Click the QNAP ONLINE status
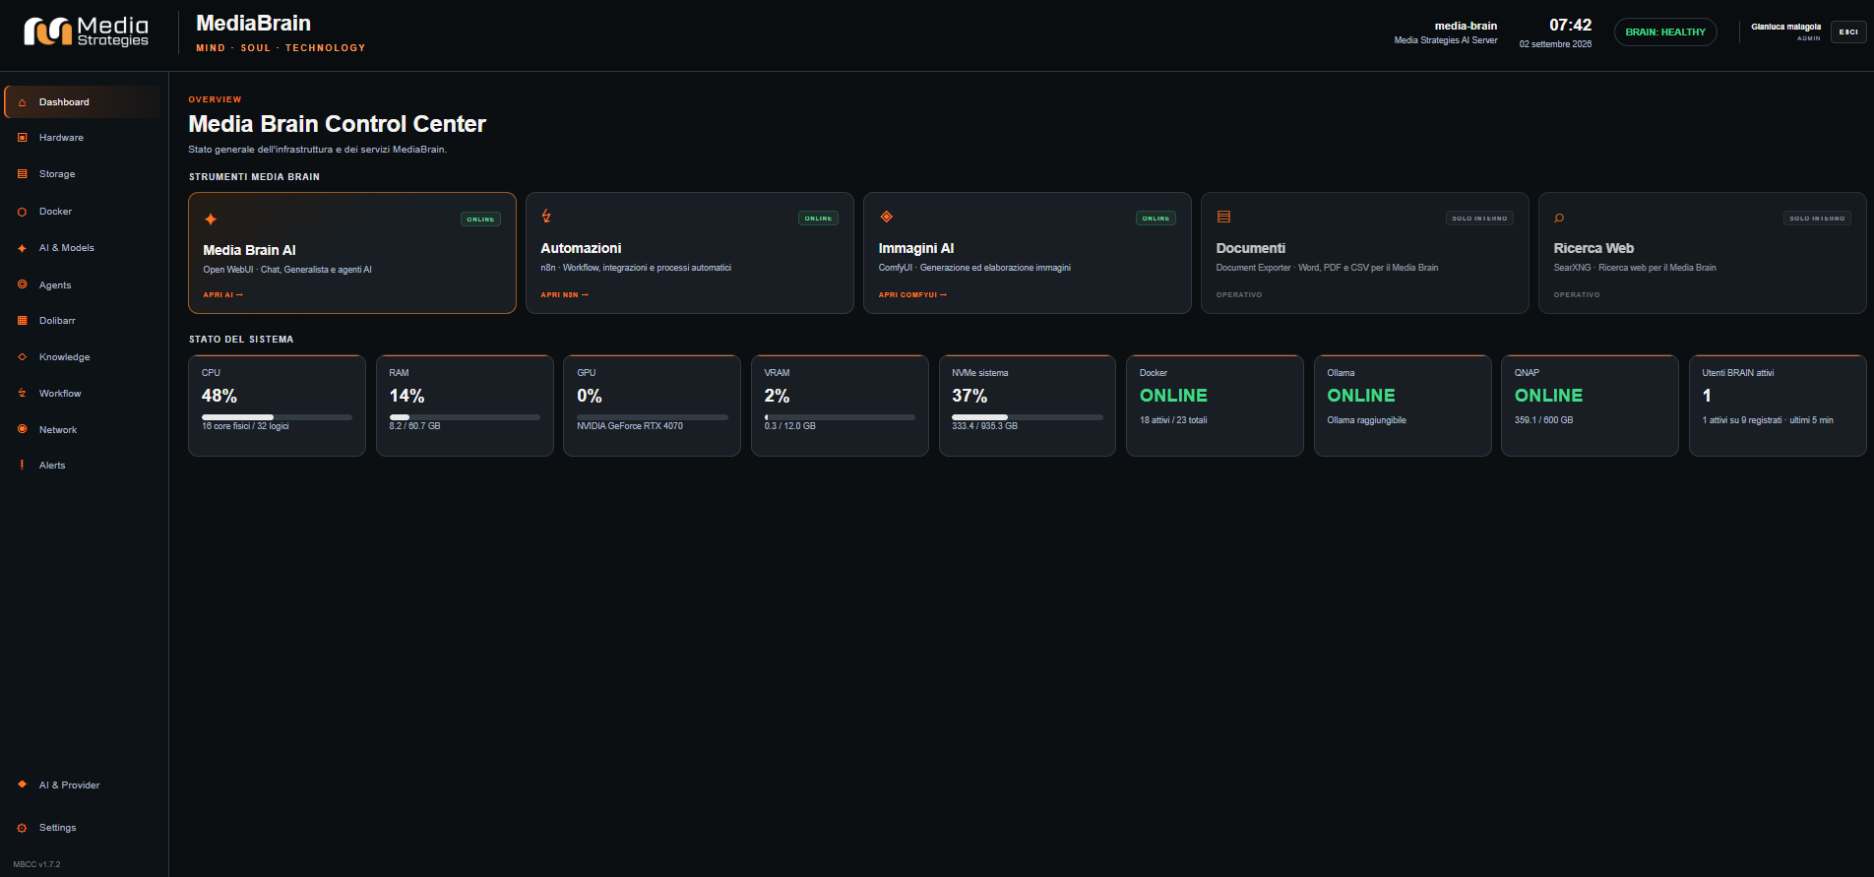 click(x=1548, y=396)
